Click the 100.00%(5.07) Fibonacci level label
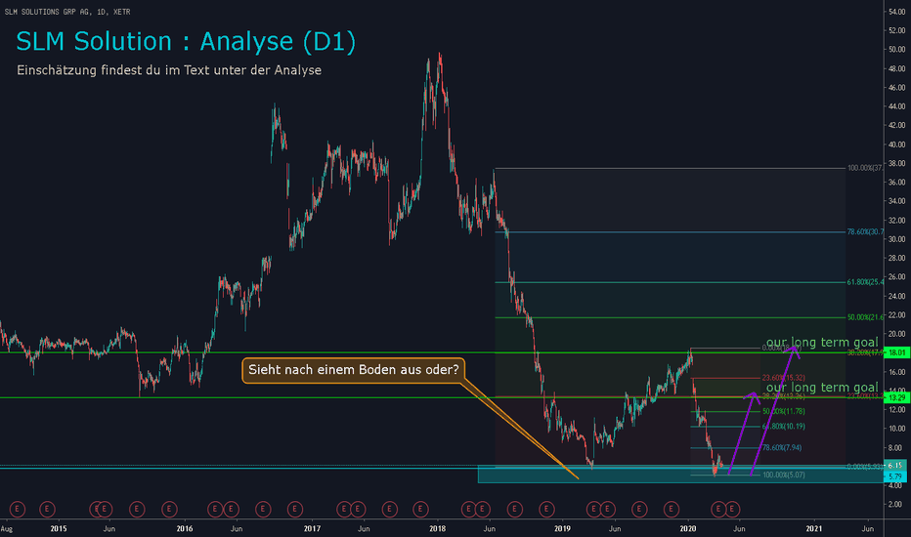911x537 pixels. tap(784, 475)
